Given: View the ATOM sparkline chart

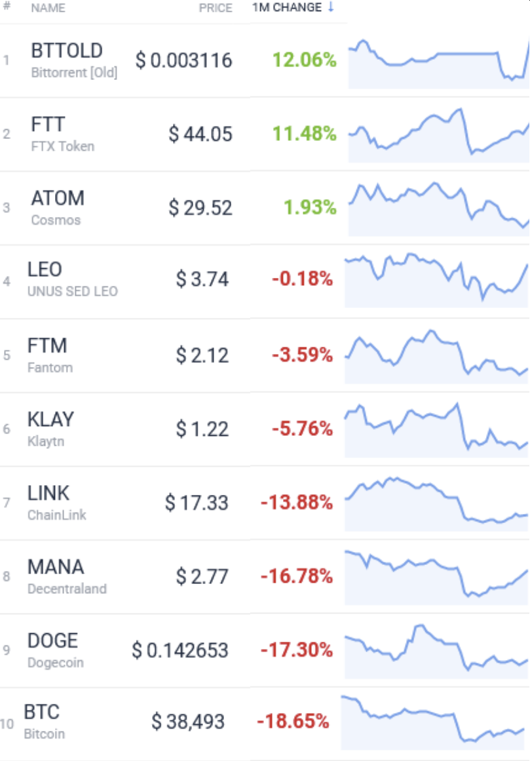Looking at the screenshot, I should 439,208.
